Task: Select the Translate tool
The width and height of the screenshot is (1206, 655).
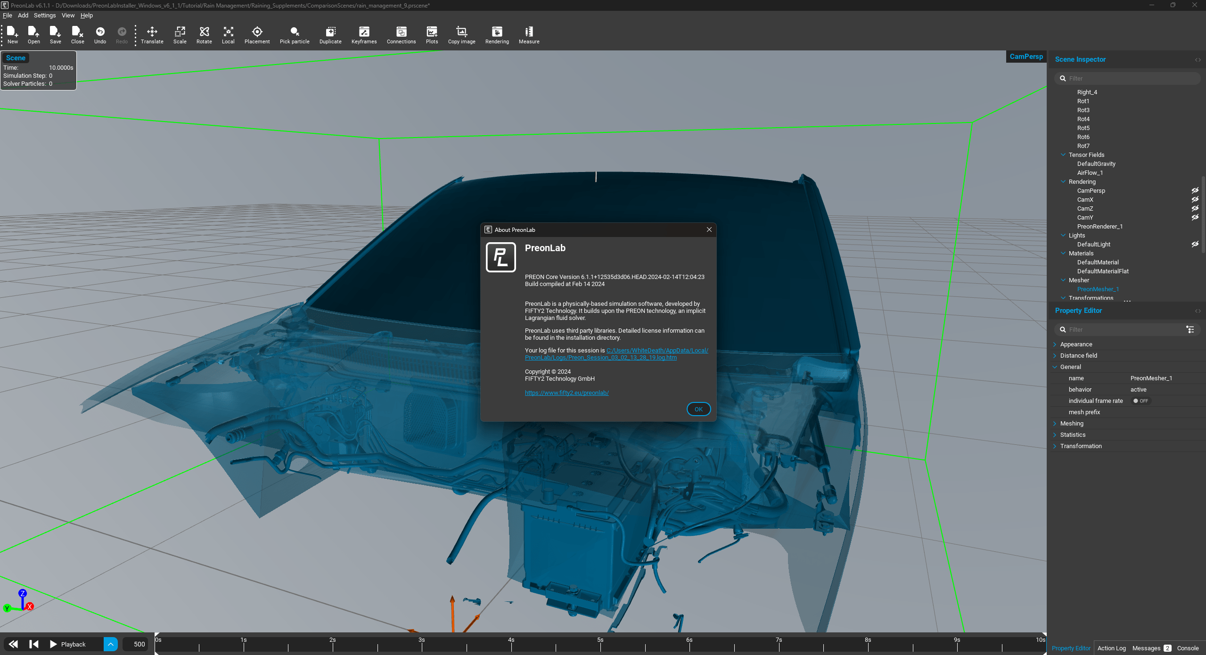Action: [152, 35]
